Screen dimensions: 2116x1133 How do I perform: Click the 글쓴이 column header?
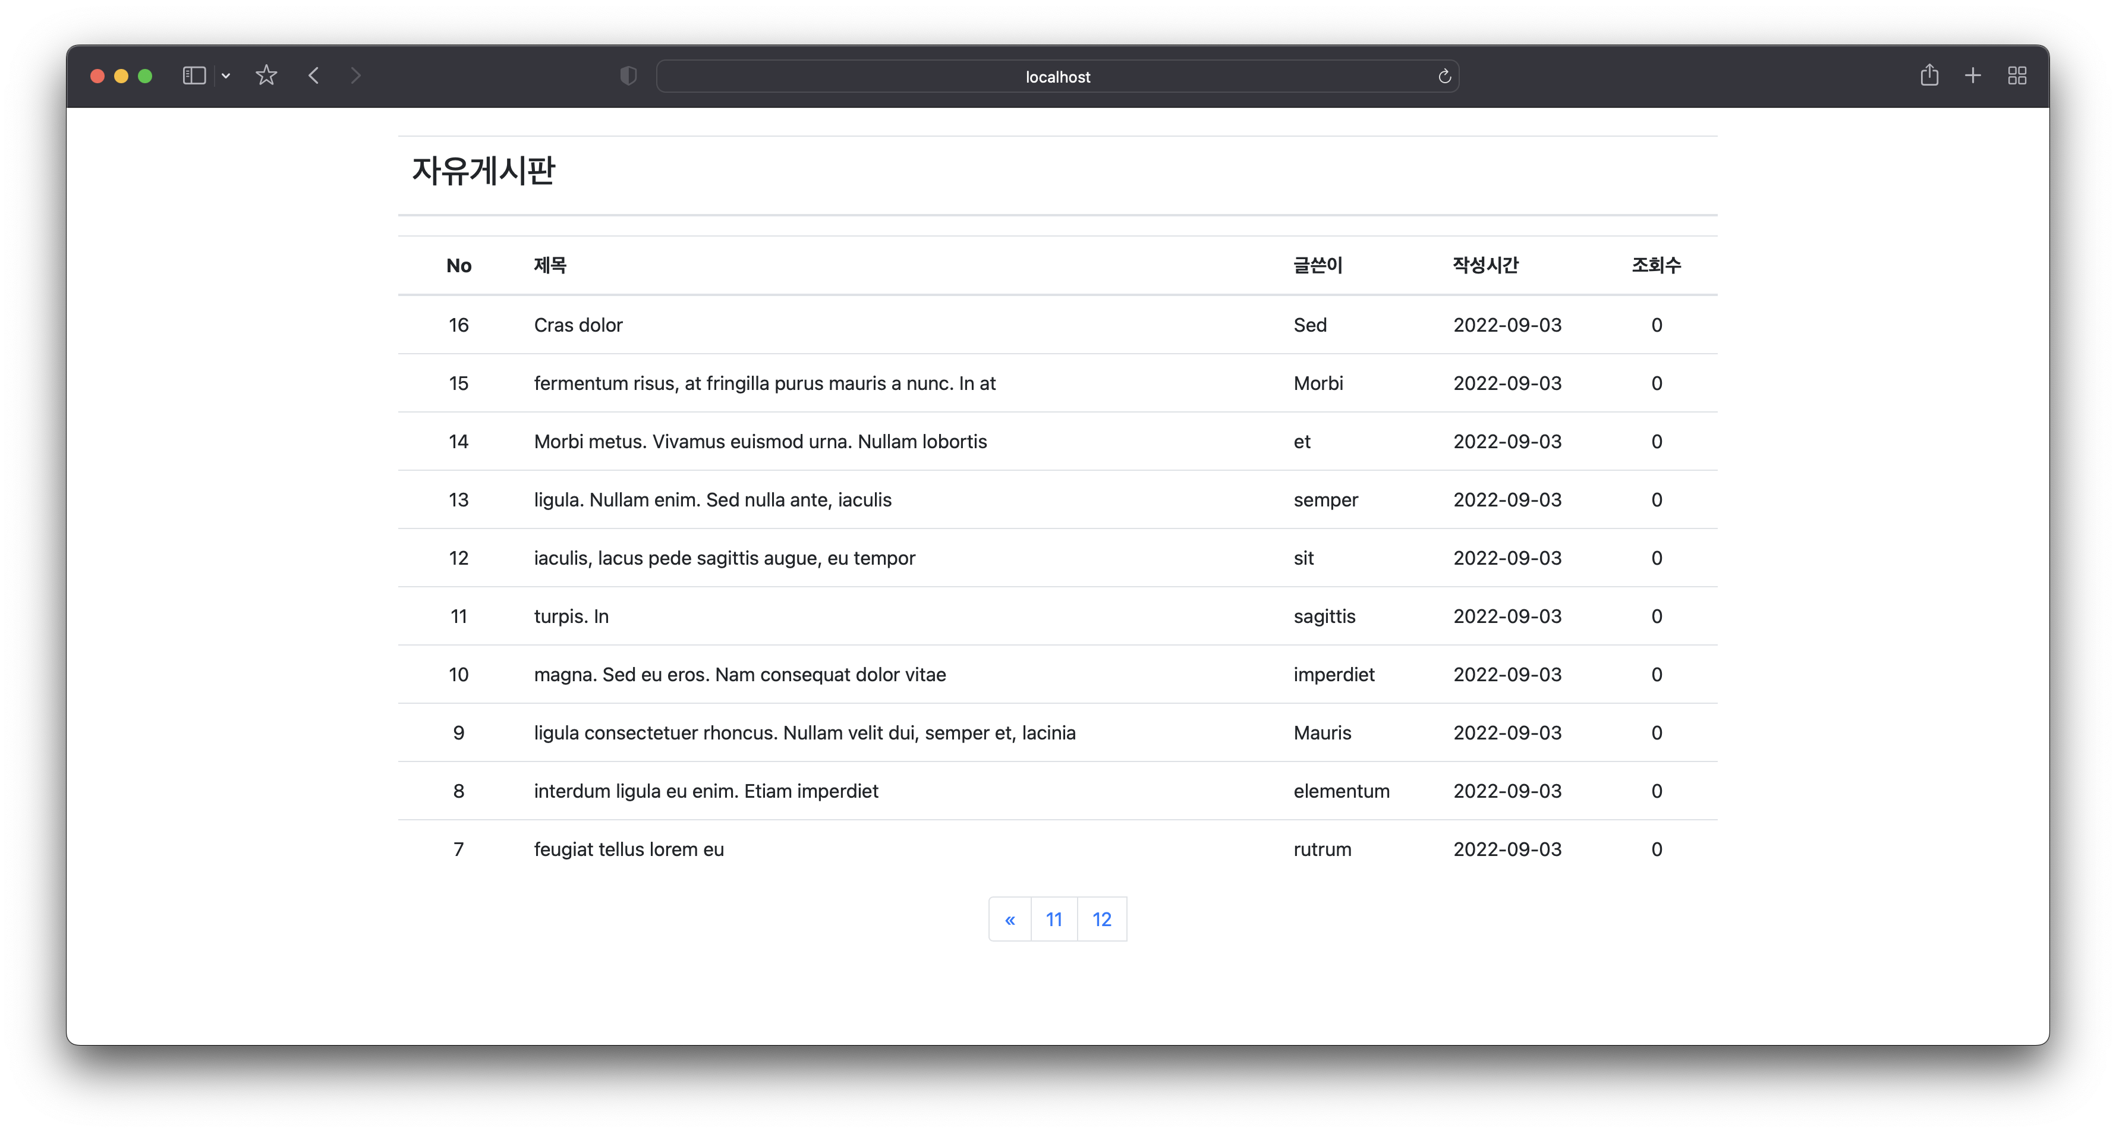coord(1318,265)
